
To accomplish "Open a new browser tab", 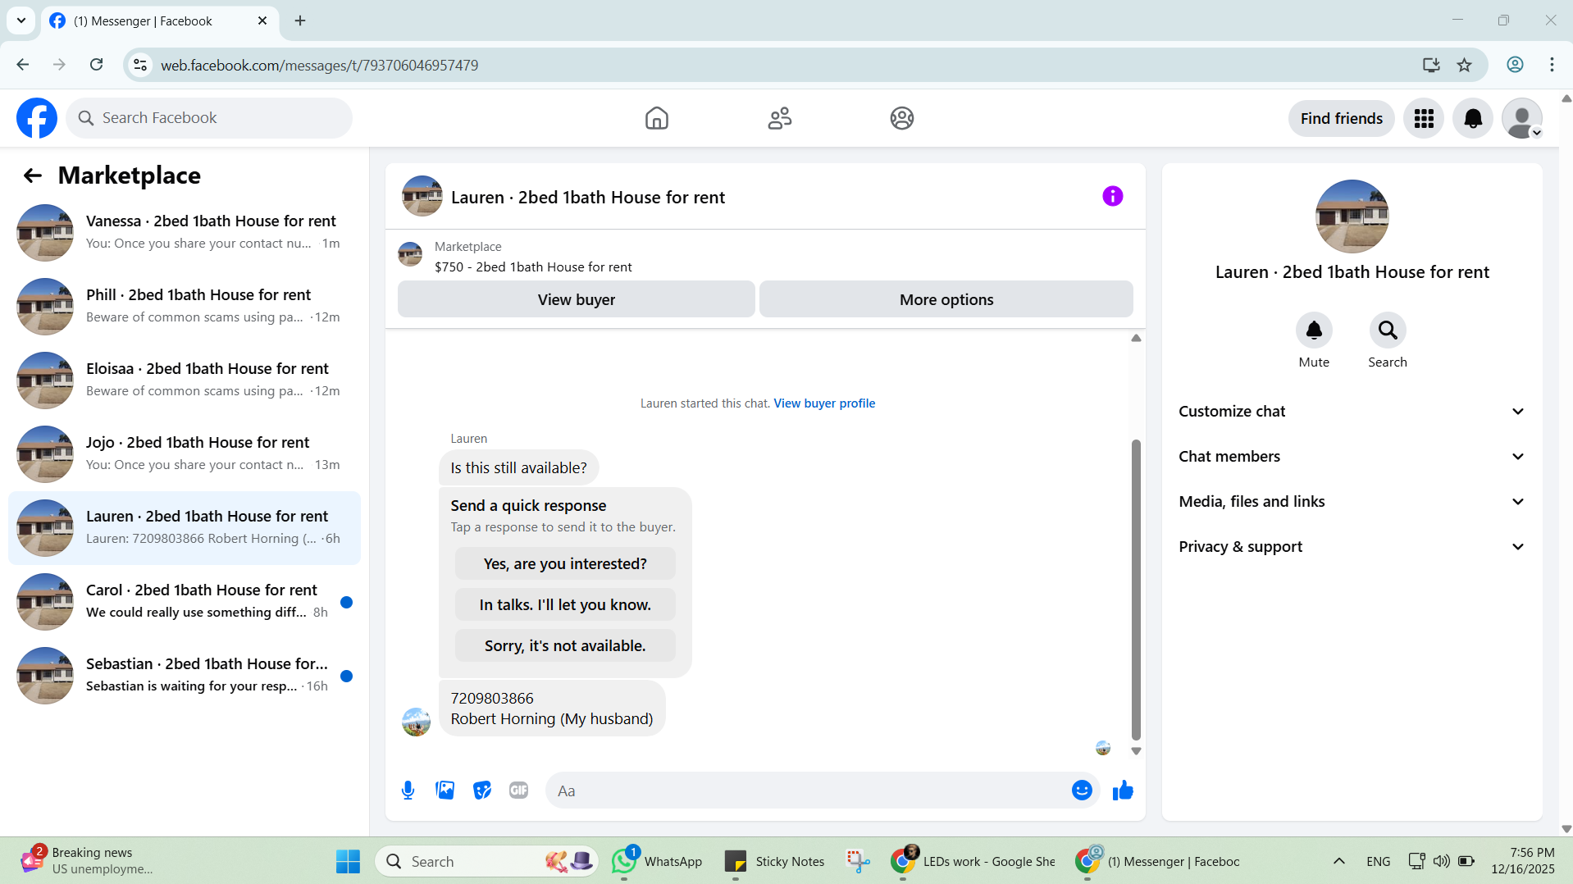I will 300,21.
